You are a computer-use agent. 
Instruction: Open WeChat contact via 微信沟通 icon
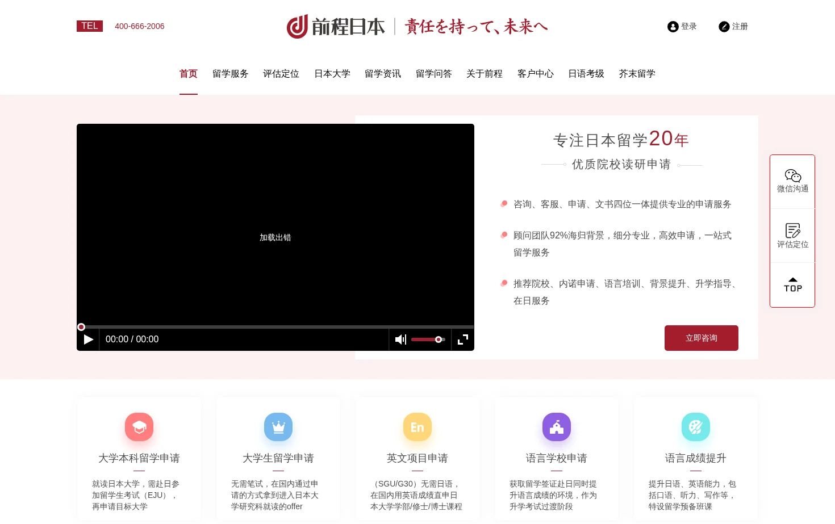click(793, 175)
